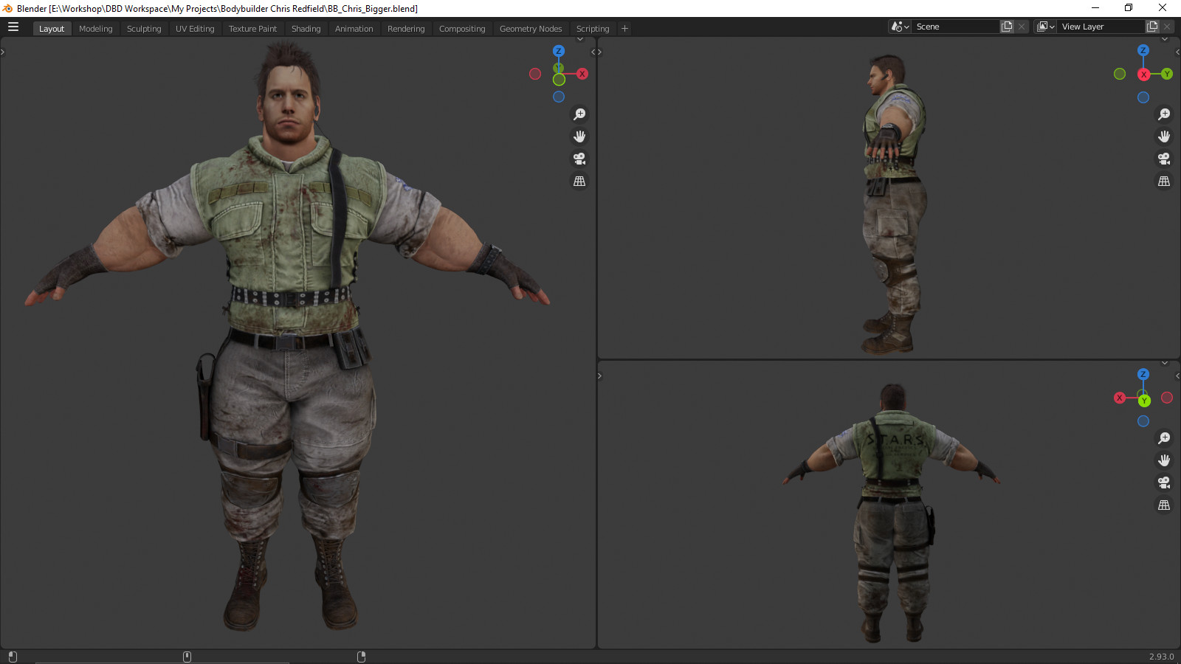Viewport: 1181px width, 664px height.
Task: Select the pan hand in back-view viewport
Action: click(x=1164, y=460)
